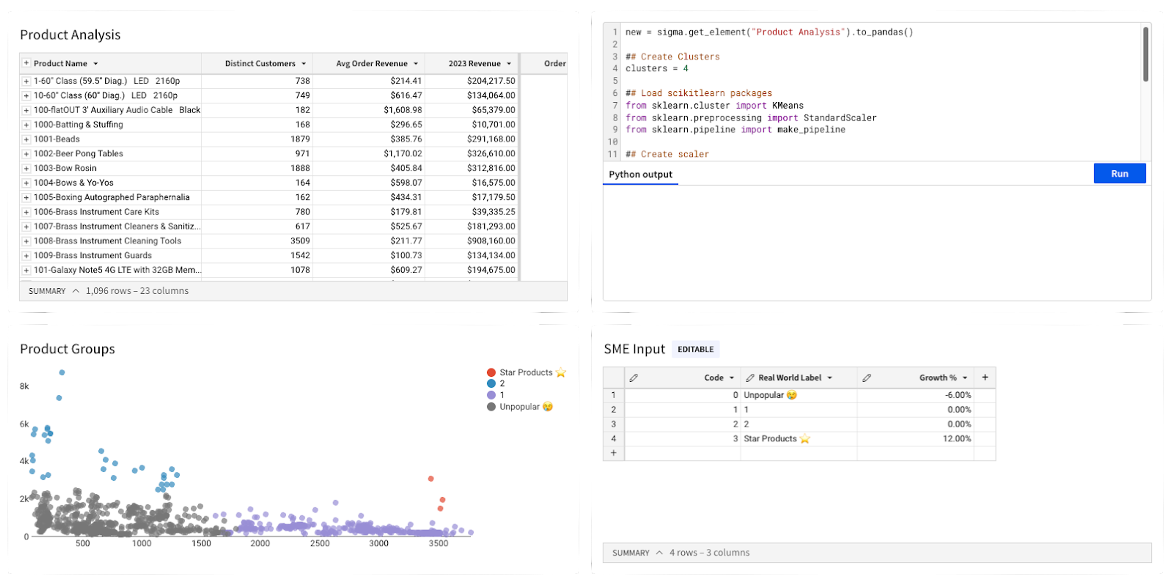The width and height of the screenshot is (1173, 581).
Task: Open the Code column dropdown arrow
Action: point(732,378)
